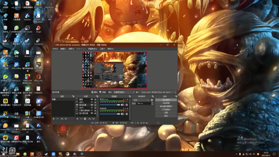Open source Properties (属性) gear in OBS
279x157 pixels.
[x=94, y=92]
